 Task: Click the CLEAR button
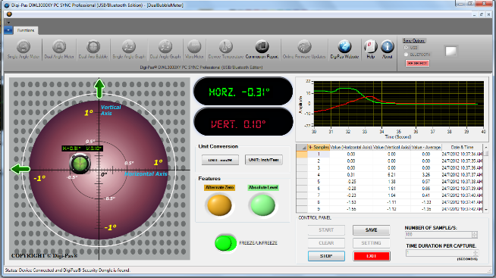pyautogui.click(x=326, y=243)
